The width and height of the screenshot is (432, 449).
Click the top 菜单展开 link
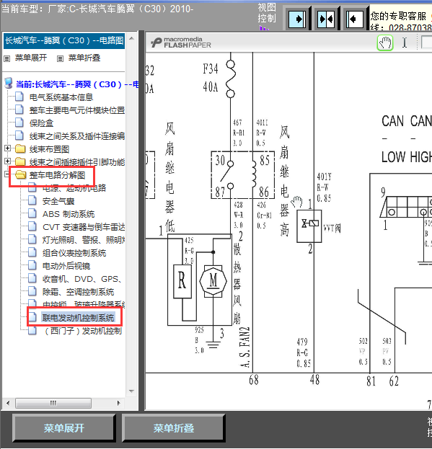pos(31,58)
